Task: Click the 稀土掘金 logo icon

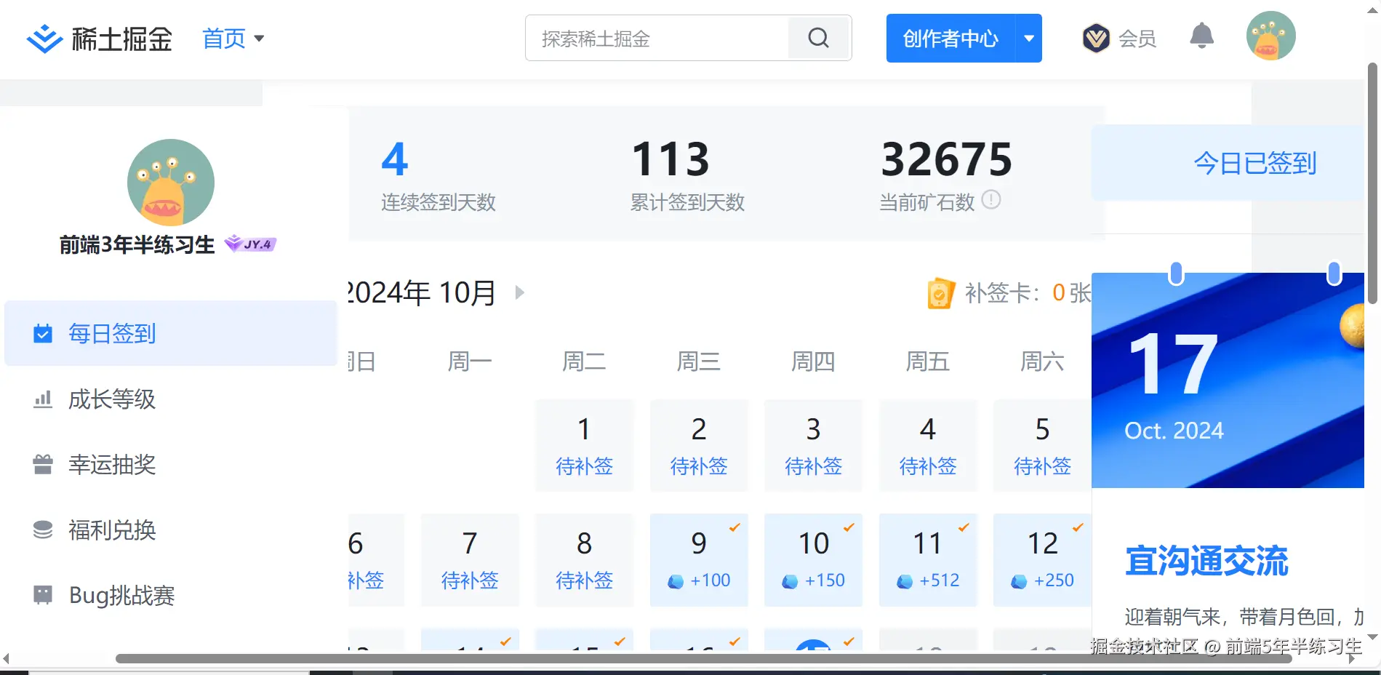Action: coord(44,38)
